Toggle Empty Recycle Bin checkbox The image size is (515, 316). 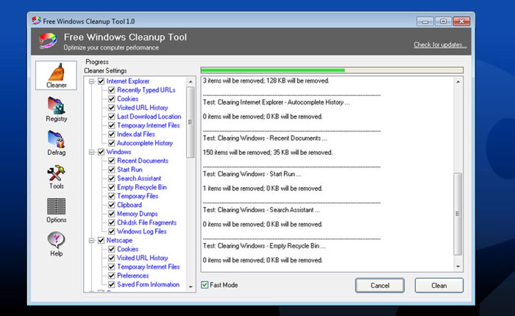tap(112, 188)
